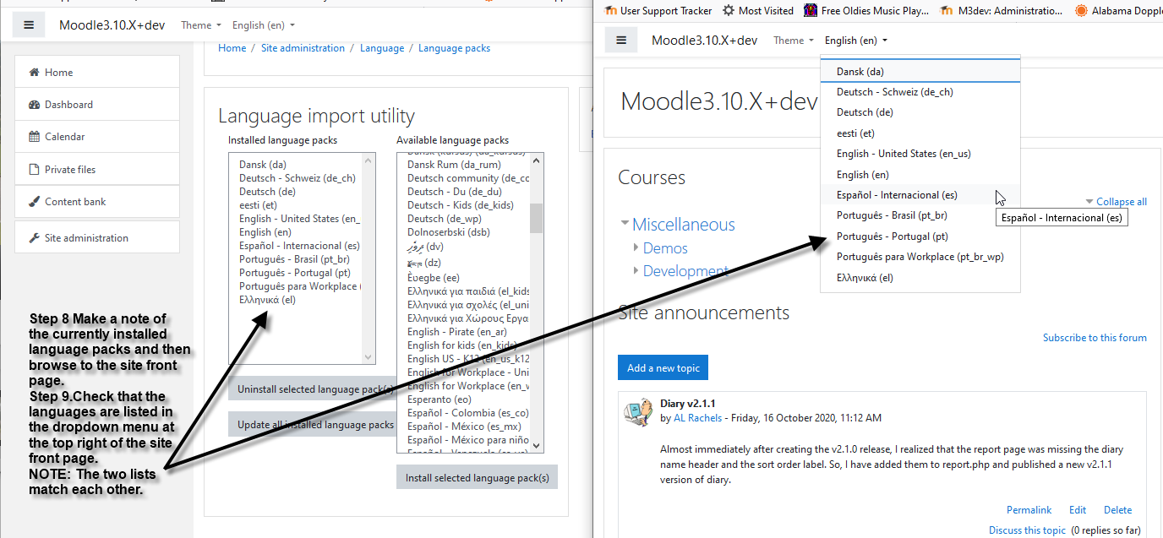This screenshot has height=538, width=1163.
Task: Expand the Demos subcategory
Action: pos(636,247)
